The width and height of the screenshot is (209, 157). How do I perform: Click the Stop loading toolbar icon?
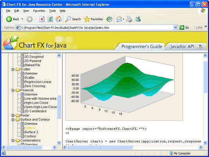42,19
